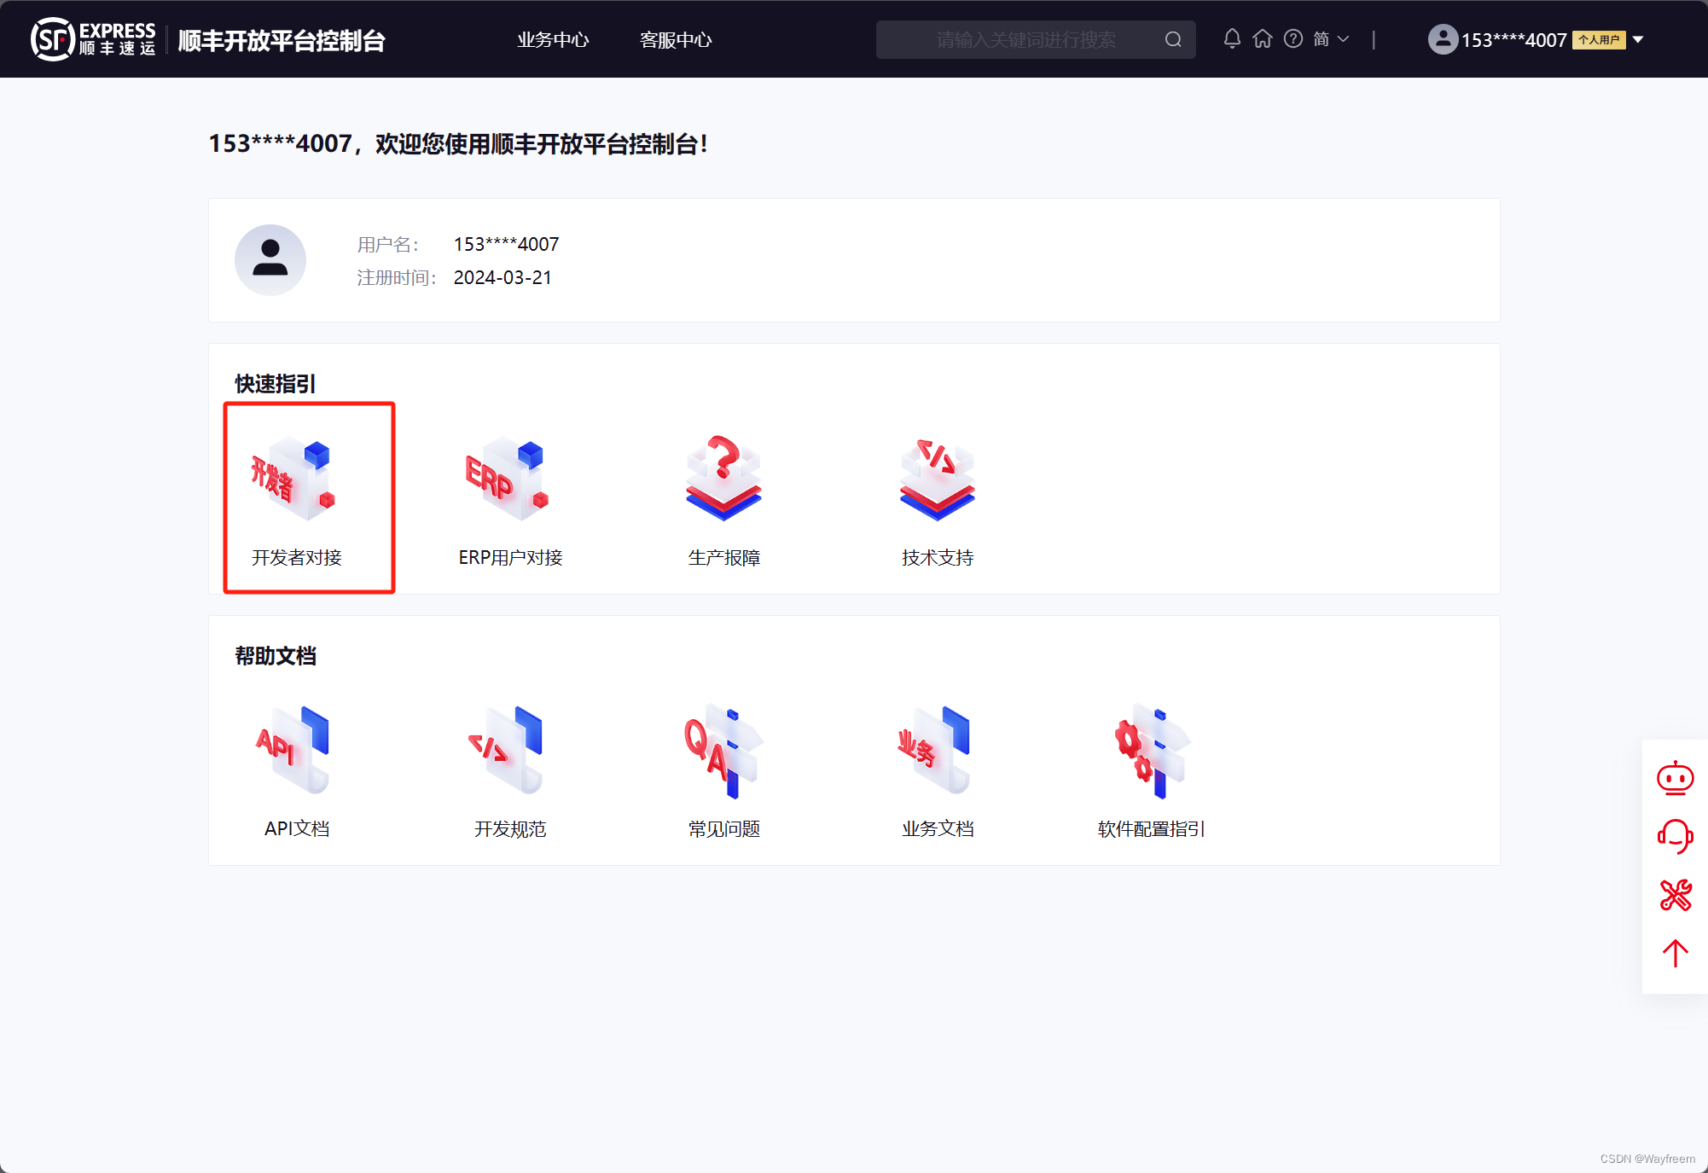
Task: Click the 开发规范 label
Action: click(510, 828)
